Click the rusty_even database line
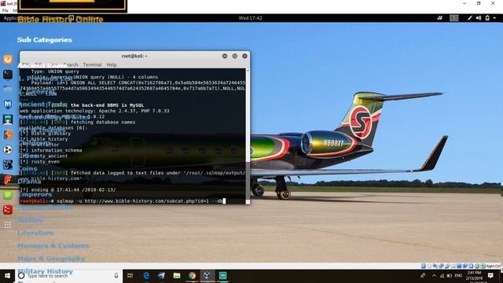 click(40, 162)
